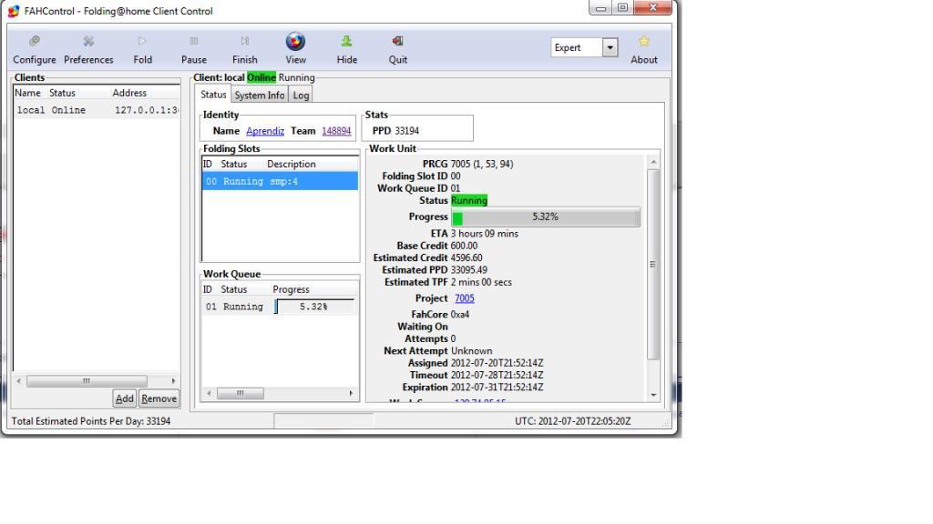Image resolution: width=933 pixels, height=524 pixels.
Task: Click the FAHControl title bar app icon
Action: pos(13,11)
